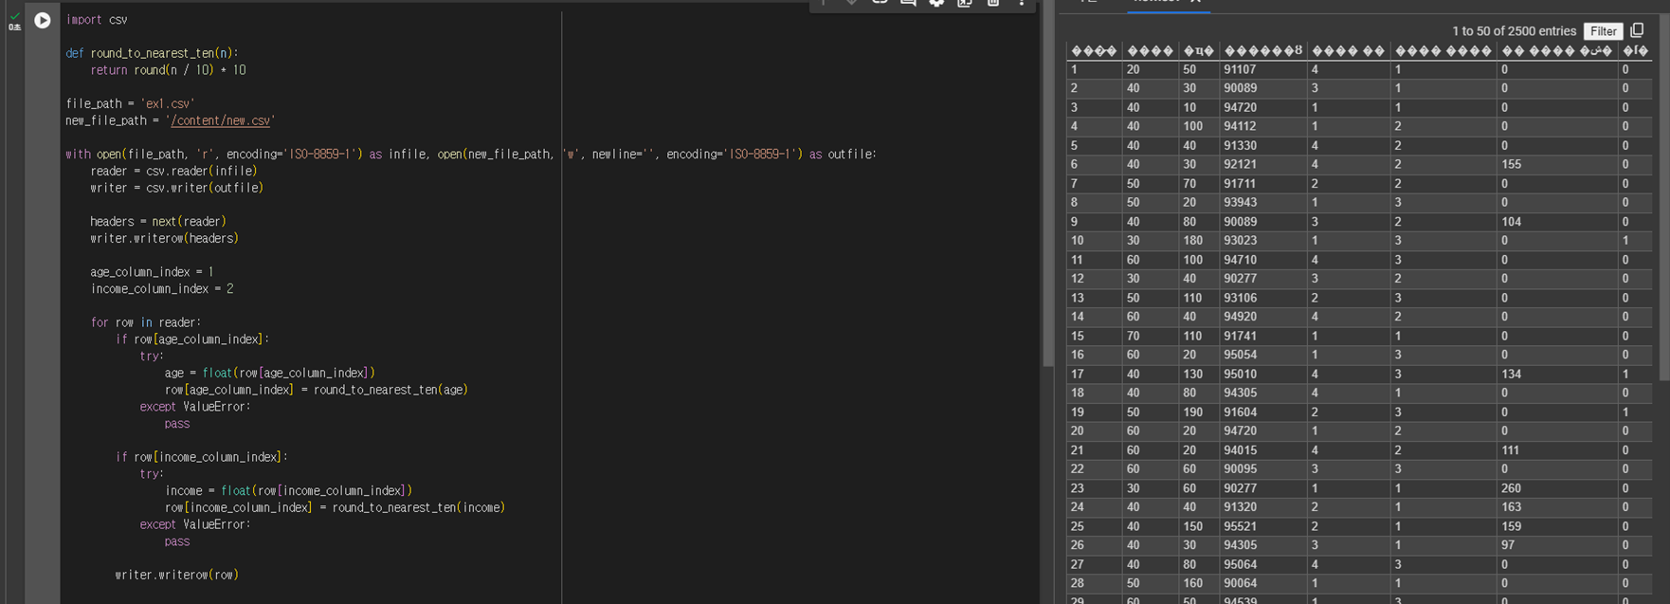Click 'writer.writerow(headers)' line
The image size is (1670, 604).
click(x=164, y=238)
